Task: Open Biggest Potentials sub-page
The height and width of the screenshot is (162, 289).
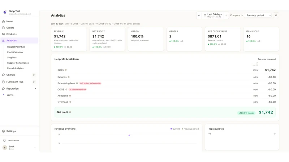Action: (16, 47)
